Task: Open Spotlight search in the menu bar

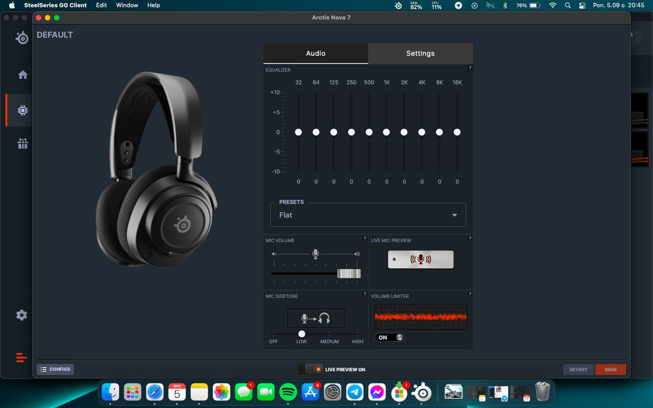Action: pos(567,6)
